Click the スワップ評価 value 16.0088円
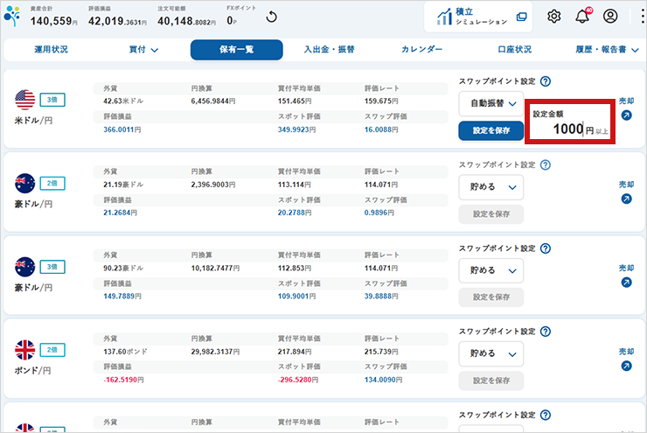Image resolution: width=647 pixels, height=433 pixels. click(x=381, y=129)
